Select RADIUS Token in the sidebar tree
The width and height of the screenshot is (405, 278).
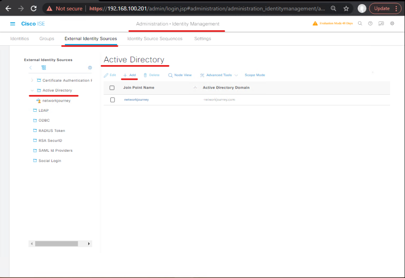click(x=52, y=130)
